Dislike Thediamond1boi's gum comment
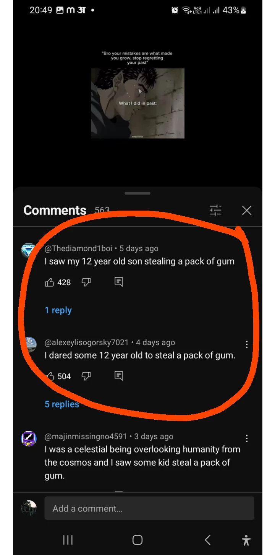Viewport: 275px width, 555px height. pos(86,282)
